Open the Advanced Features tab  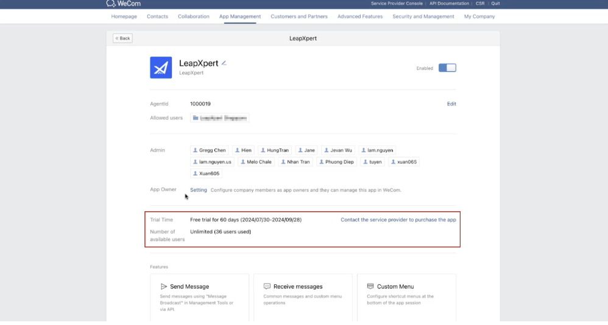tap(360, 16)
